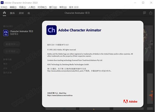Image resolution: width=155 pixels, height=112 pixels.
Task: Open the 编辑(E) menu
Action: point(13,7)
